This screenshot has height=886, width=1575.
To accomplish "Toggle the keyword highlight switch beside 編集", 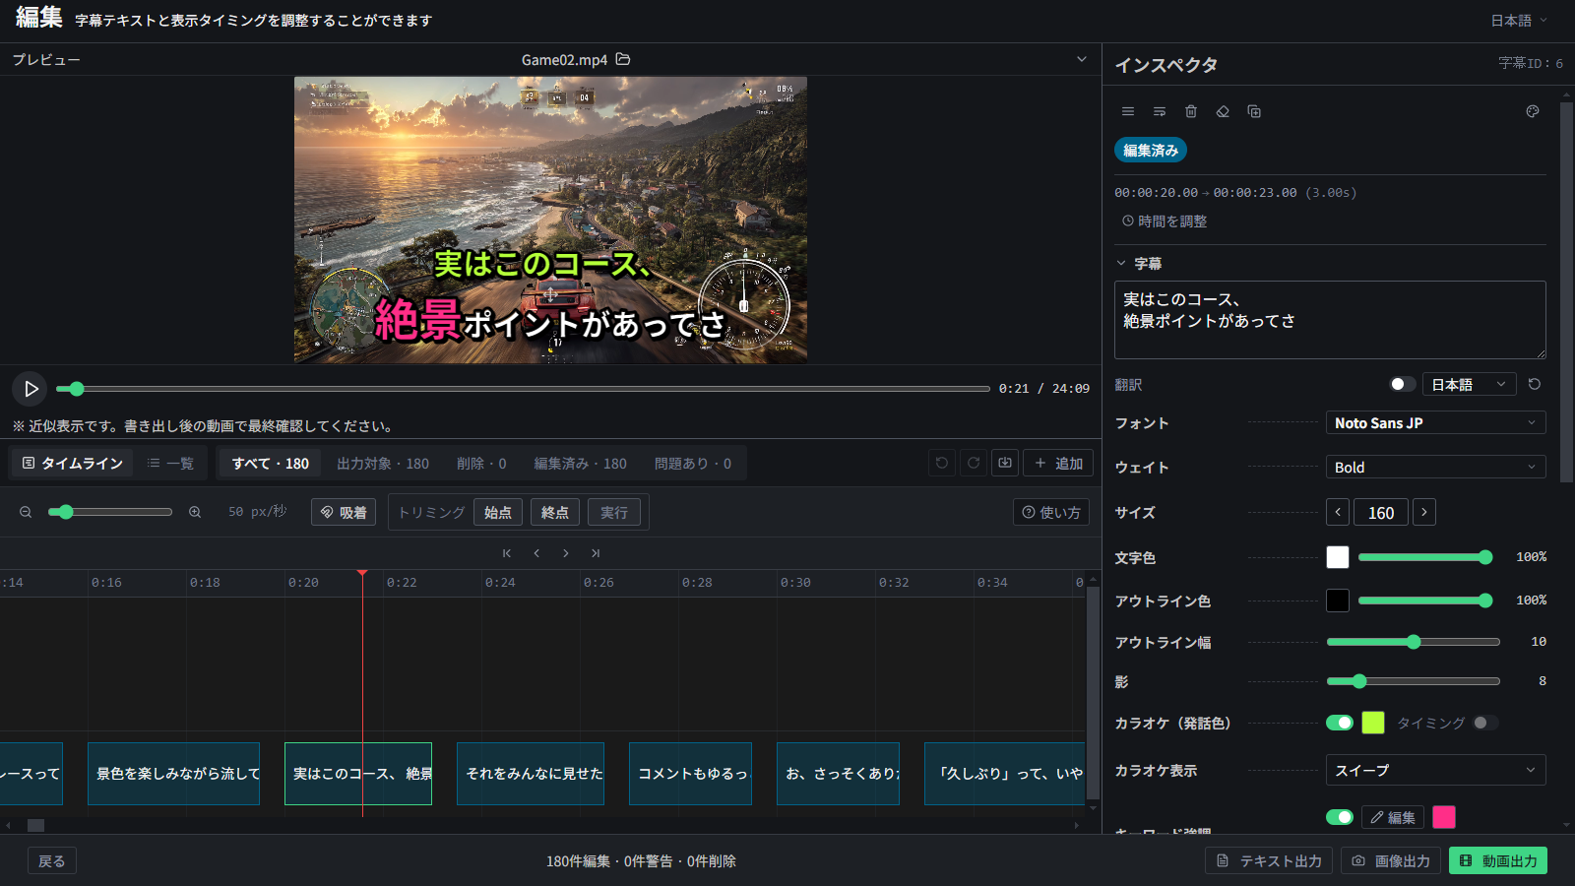I will tap(1340, 817).
